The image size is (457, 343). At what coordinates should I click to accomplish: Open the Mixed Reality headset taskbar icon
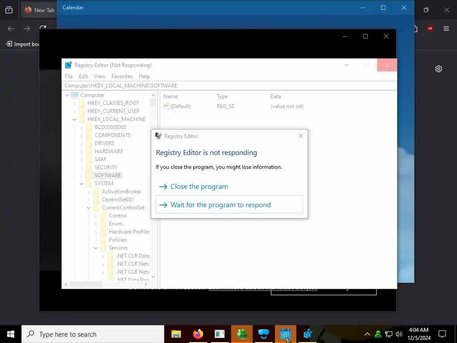tap(263, 334)
